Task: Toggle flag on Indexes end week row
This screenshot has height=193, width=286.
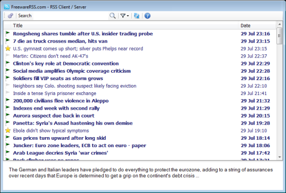Action: (7, 108)
